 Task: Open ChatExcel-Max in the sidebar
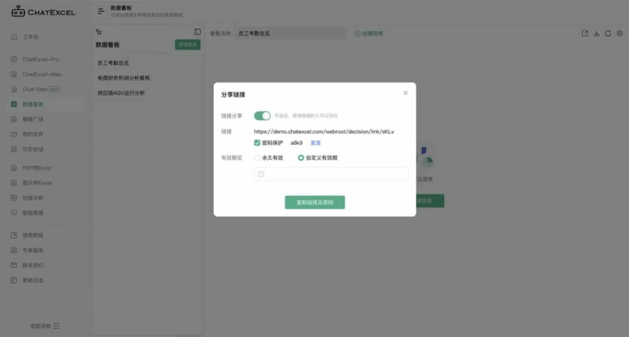pyautogui.click(x=42, y=74)
